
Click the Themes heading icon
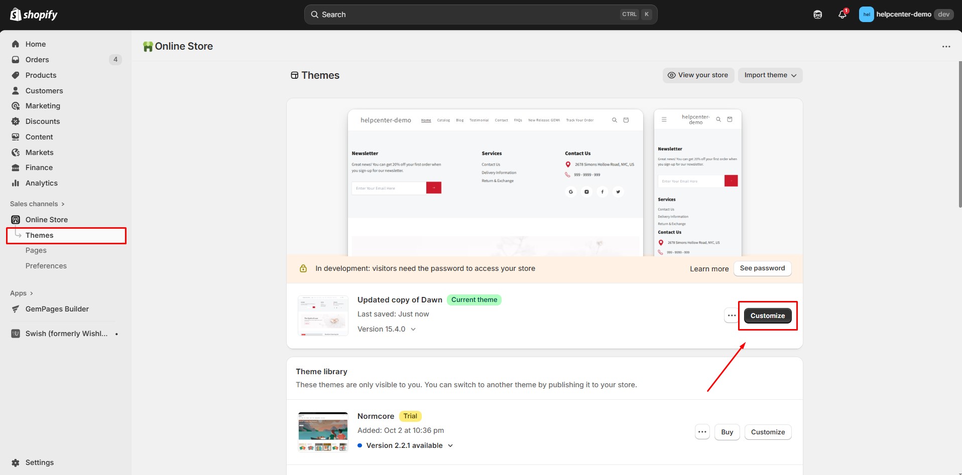coord(295,75)
